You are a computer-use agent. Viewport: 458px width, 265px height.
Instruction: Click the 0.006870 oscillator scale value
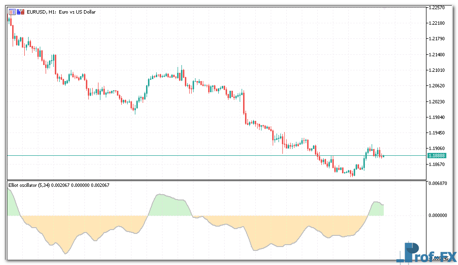(x=439, y=183)
